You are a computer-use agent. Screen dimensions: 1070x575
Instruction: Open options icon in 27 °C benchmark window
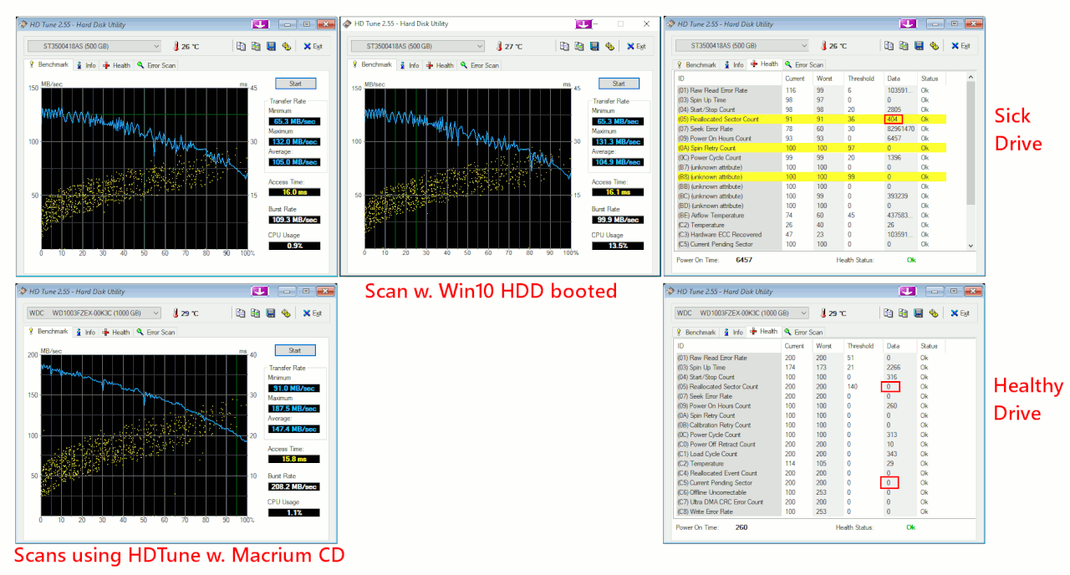tap(609, 46)
